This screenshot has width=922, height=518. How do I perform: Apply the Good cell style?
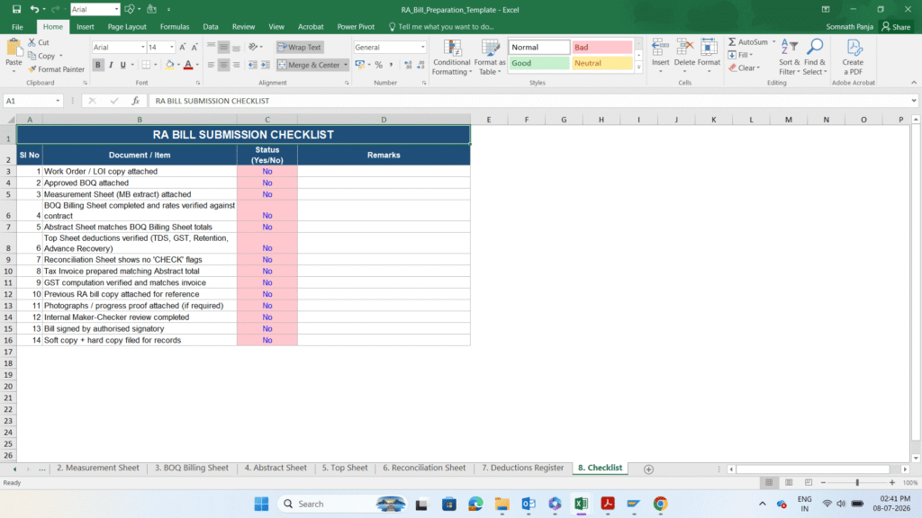[539, 63]
